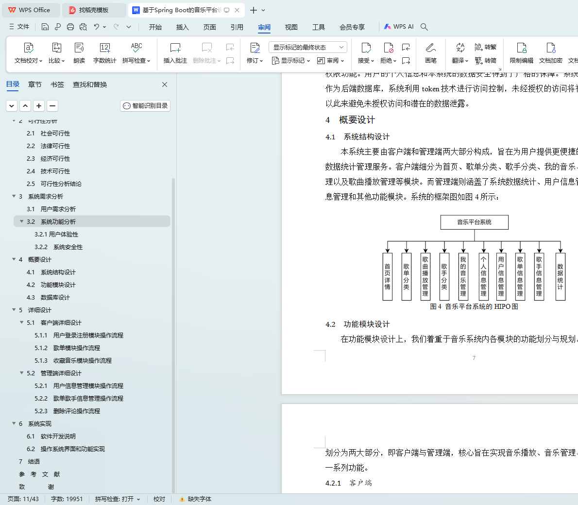Click the plus button to promote heading level

[x=39, y=106]
